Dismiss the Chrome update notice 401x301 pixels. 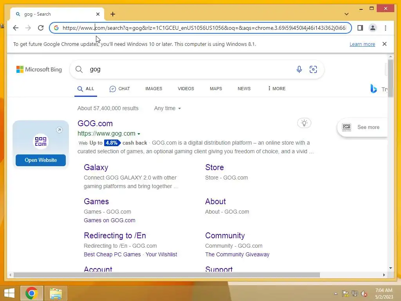[x=385, y=44]
